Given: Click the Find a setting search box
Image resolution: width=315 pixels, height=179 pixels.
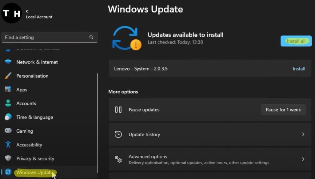Looking at the screenshot, I should pyautogui.click(x=50, y=37).
